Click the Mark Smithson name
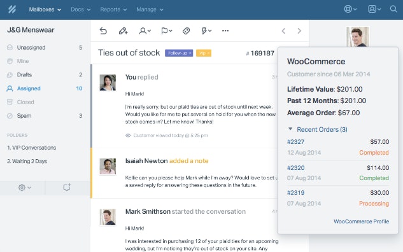The width and height of the screenshot is (403, 252). point(148,211)
